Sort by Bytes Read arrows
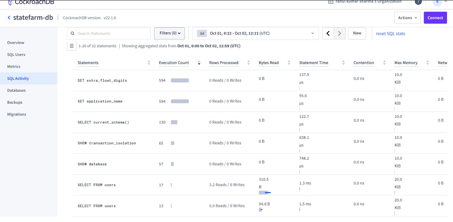This screenshot has height=222, width=453. 289,63
